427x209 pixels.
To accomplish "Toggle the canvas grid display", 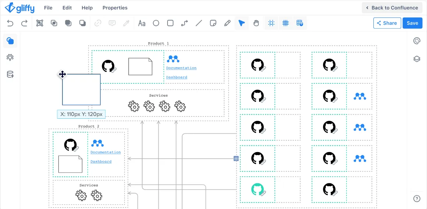I will [x=286, y=23].
